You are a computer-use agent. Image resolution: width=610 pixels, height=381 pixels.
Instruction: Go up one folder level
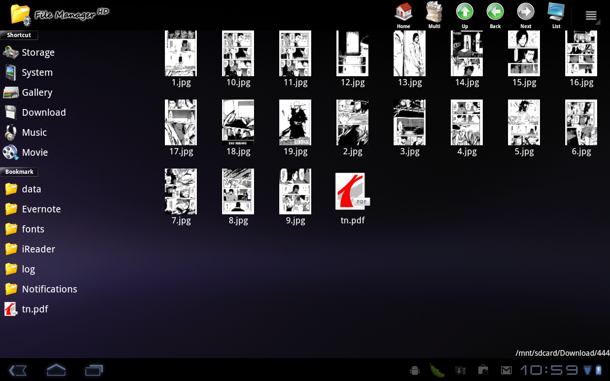(465, 15)
